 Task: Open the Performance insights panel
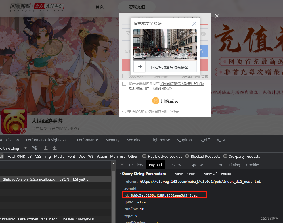pyautogui.click(x=46, y=140)
